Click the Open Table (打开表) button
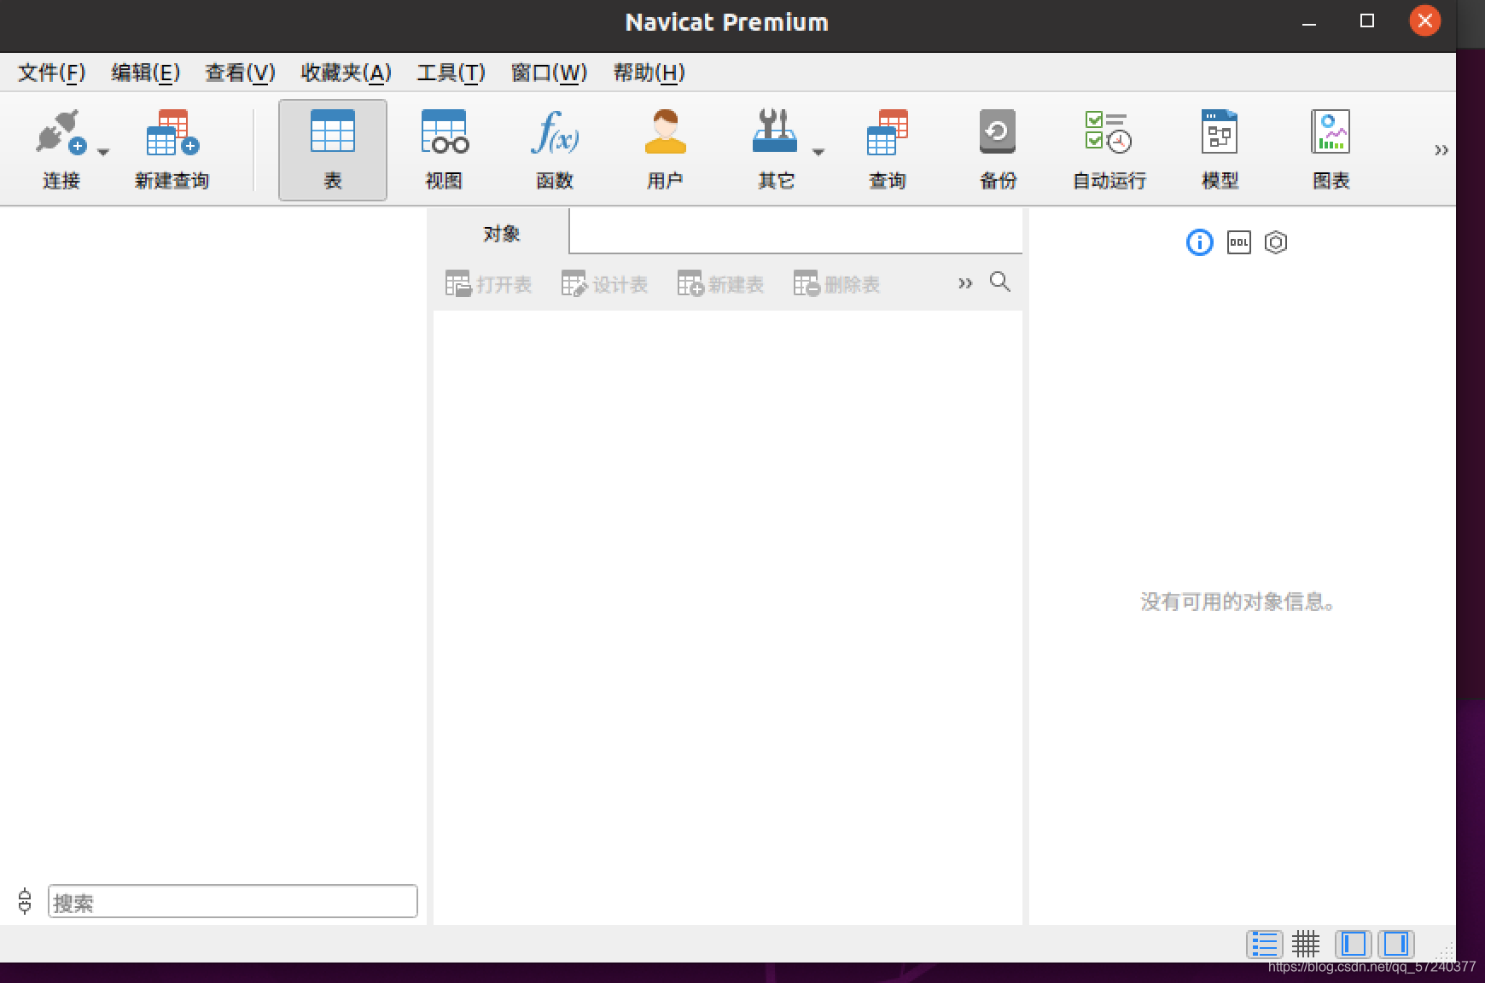1485x983 pixels. coord(488,284)
